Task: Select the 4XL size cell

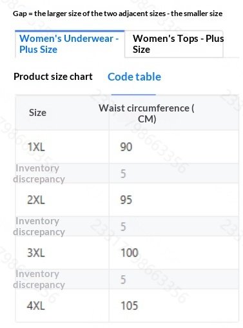Action: (x=62, y=305)
